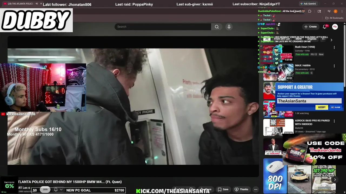Click ASROCK B650 PRO RS PAIRED title
346x194 pixels.
(312, 122)
